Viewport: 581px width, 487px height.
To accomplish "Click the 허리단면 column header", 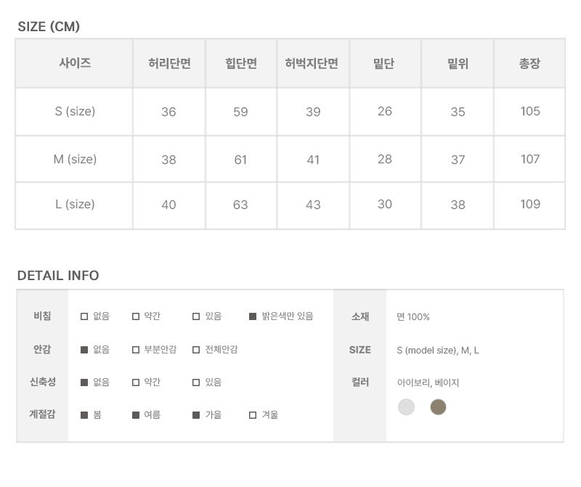I will pos(169,64).
